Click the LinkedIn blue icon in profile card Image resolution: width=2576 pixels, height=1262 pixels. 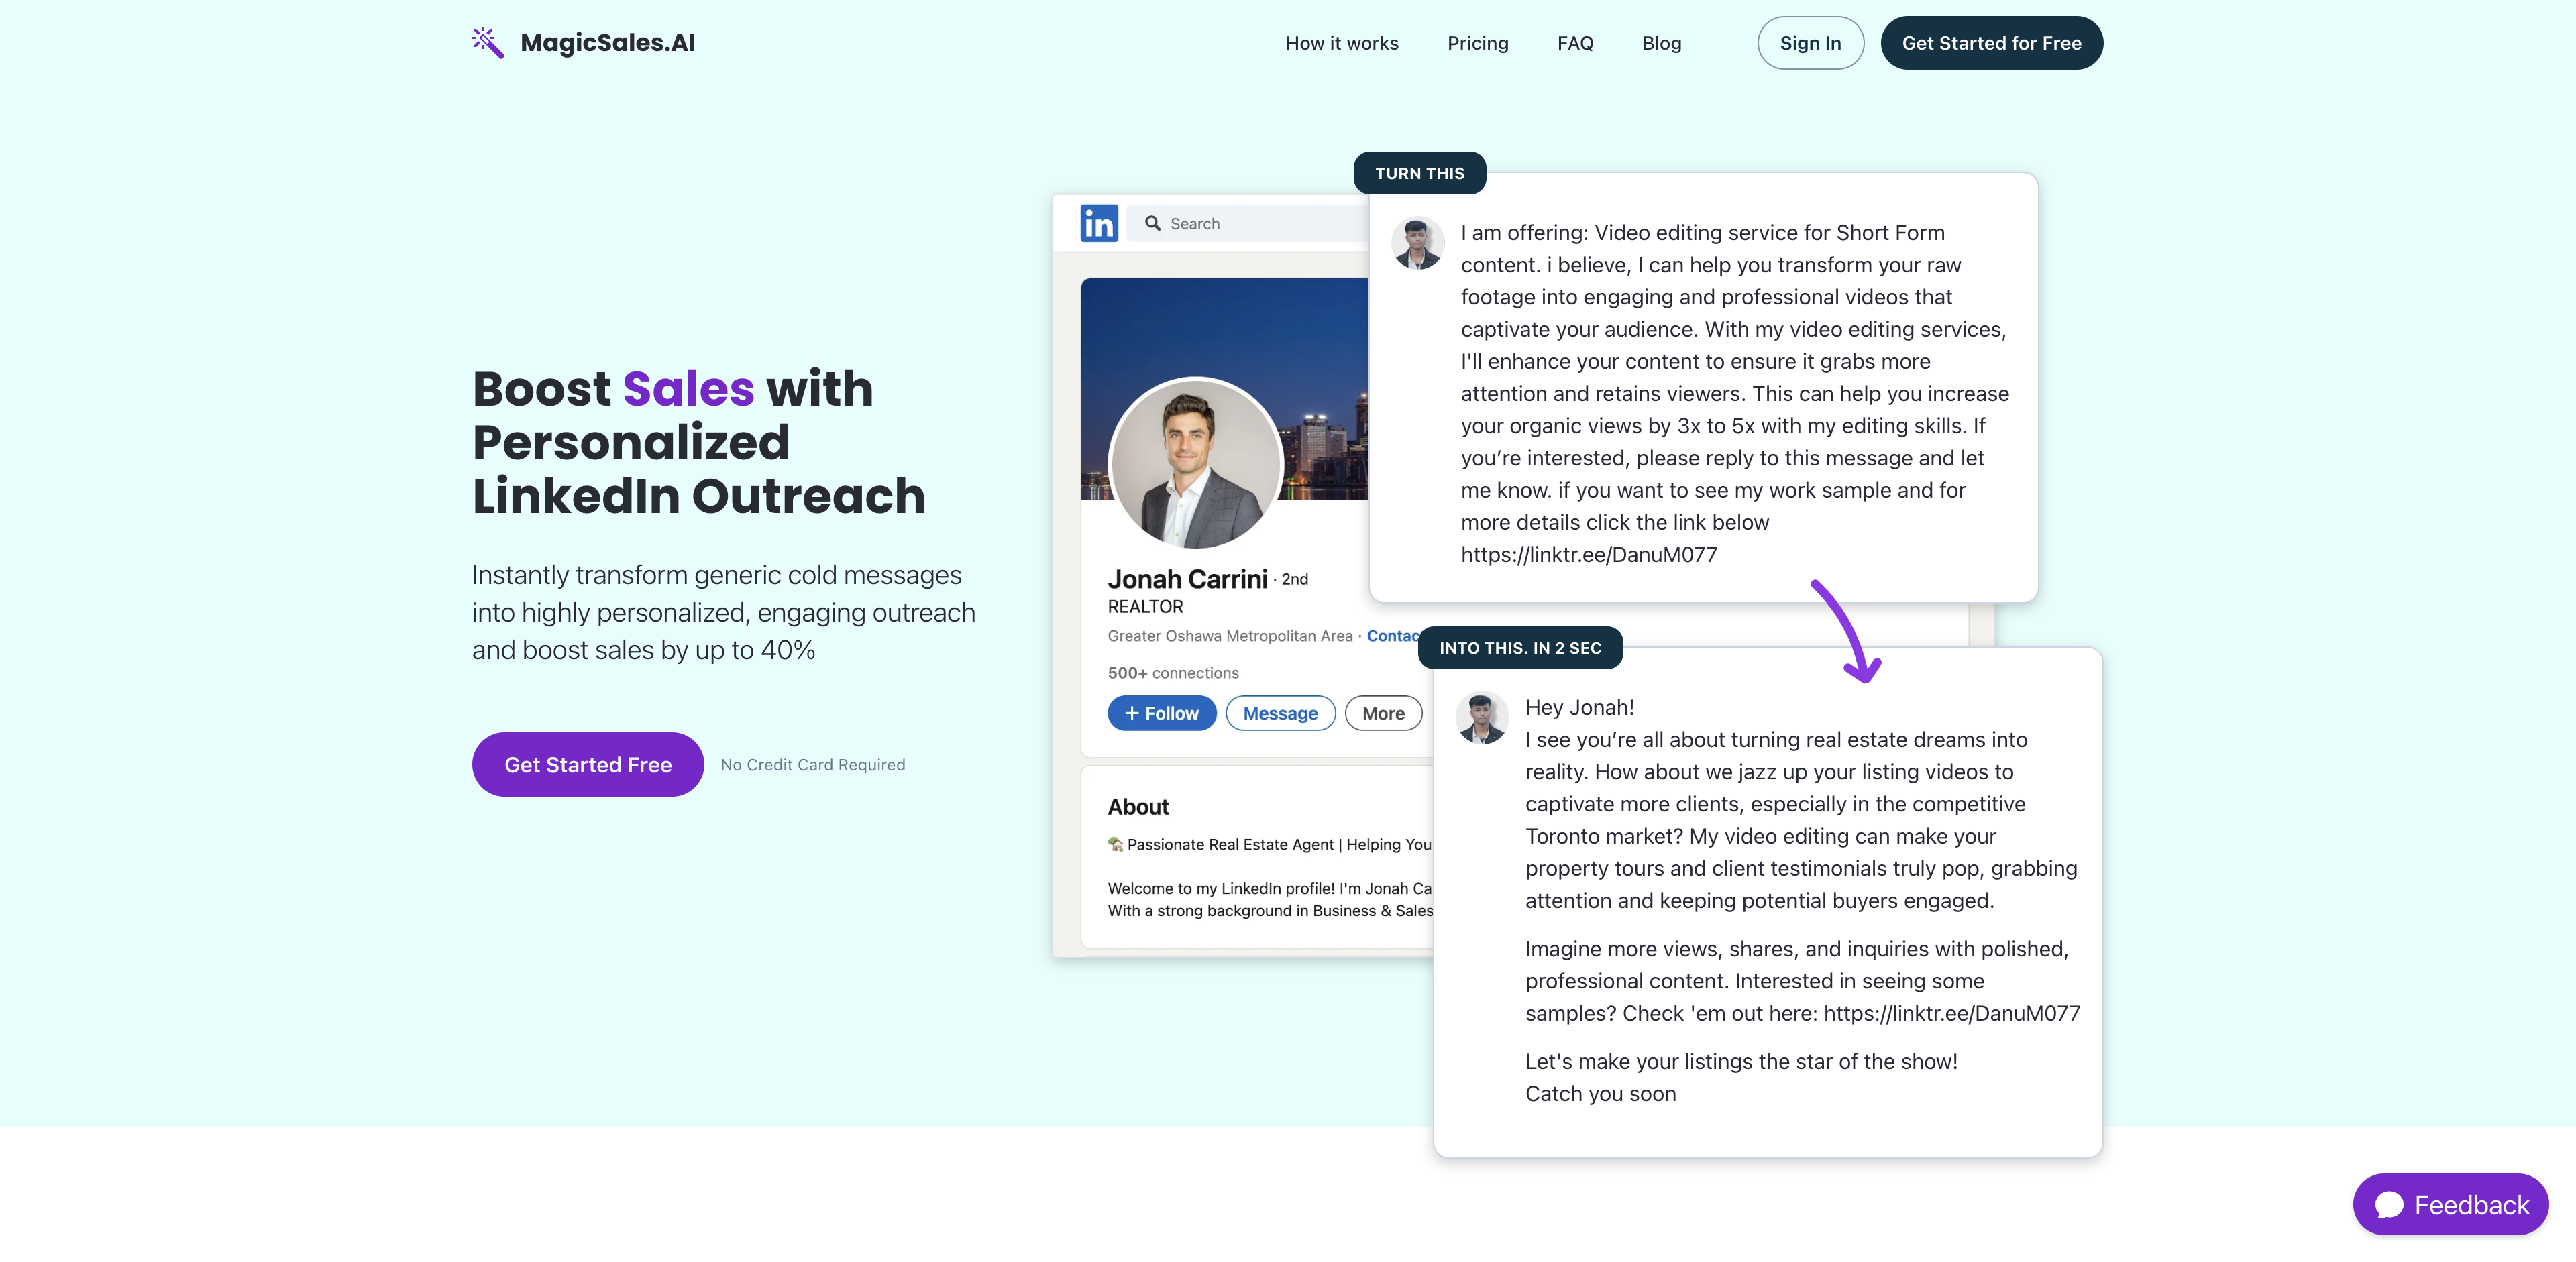tap(1099, 222)
